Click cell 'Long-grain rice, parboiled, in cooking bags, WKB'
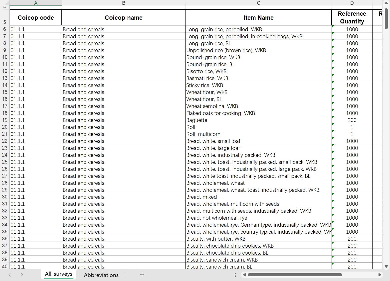The width and height of the screenshot is (390, 281). [x=258, y=36]
